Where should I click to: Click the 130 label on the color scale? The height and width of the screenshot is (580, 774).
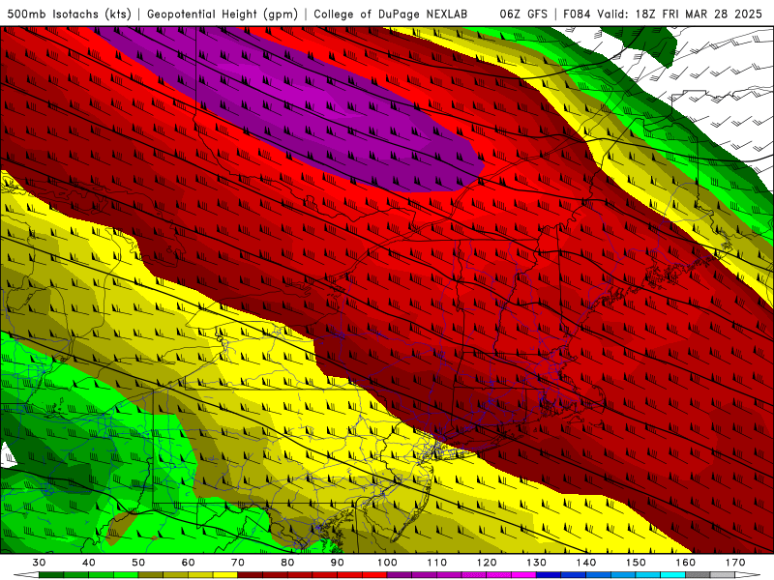[537, 563]
